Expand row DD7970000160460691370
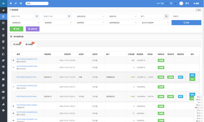 coord(14,60)
